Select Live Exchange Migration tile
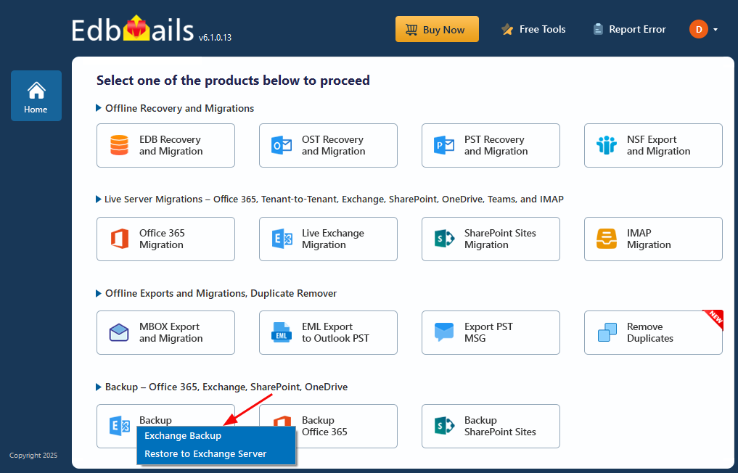Screen dimensions: 738x473 (328, 239)
